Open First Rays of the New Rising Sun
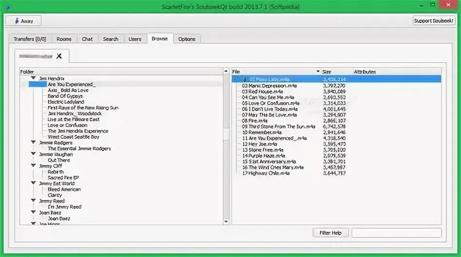 (x=83, y=108)
